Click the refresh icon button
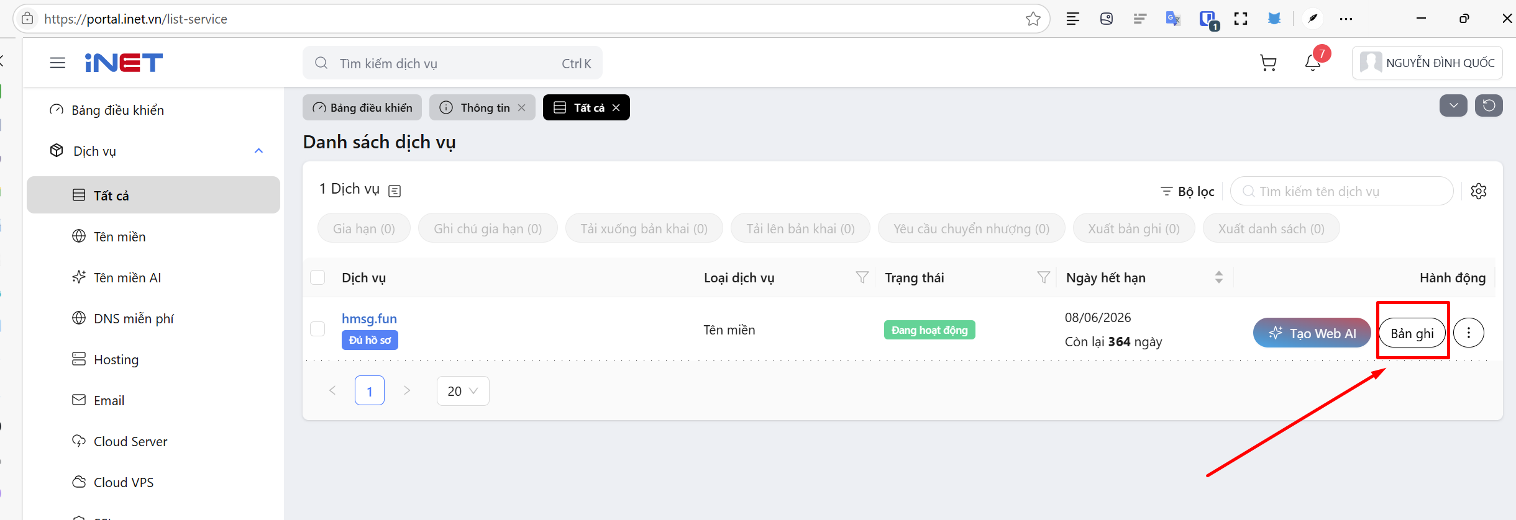1516x520 pixels. point(1489,105)
